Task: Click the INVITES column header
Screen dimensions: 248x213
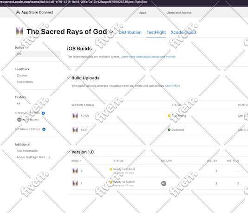Action: (x=212, y=161)
